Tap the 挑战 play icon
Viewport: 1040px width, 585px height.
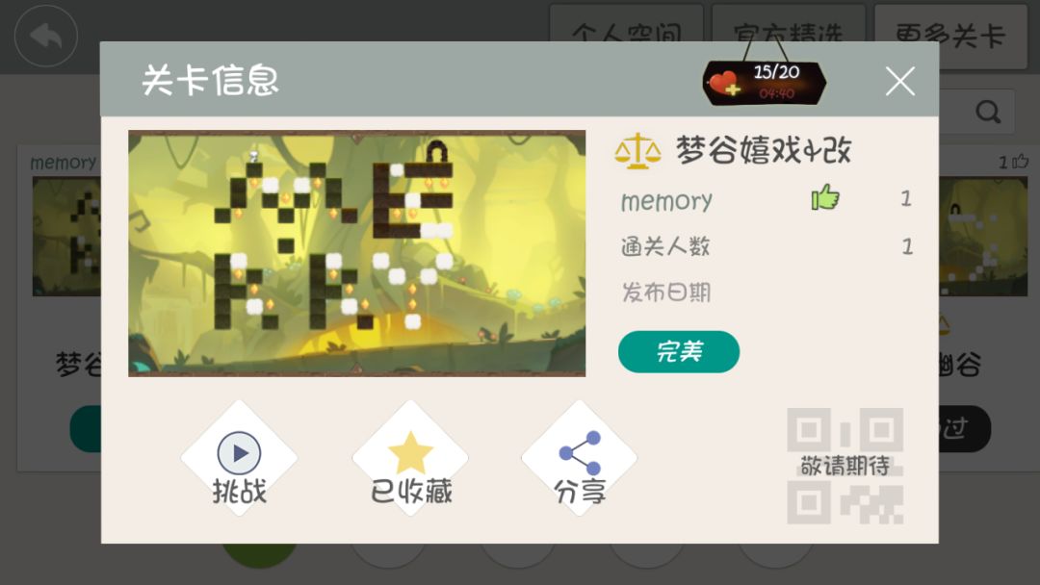(239, 453)
